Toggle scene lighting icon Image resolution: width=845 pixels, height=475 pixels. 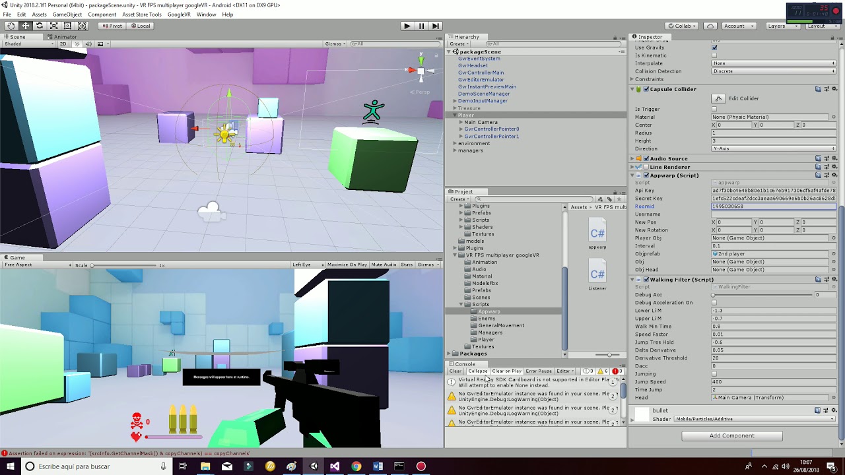[77, 44]
